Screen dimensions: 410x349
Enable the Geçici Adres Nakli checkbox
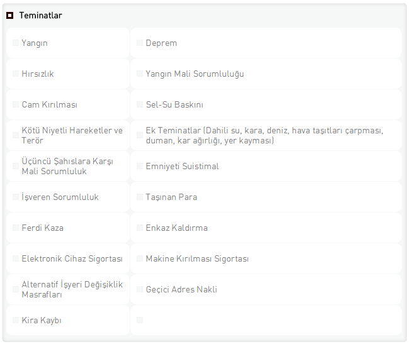pos(140,289)
